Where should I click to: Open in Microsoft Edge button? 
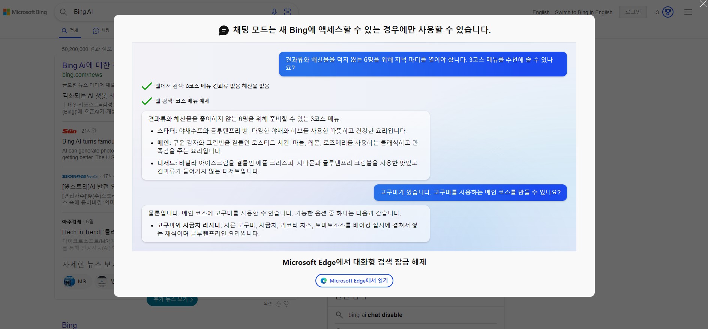coord(354,281)
